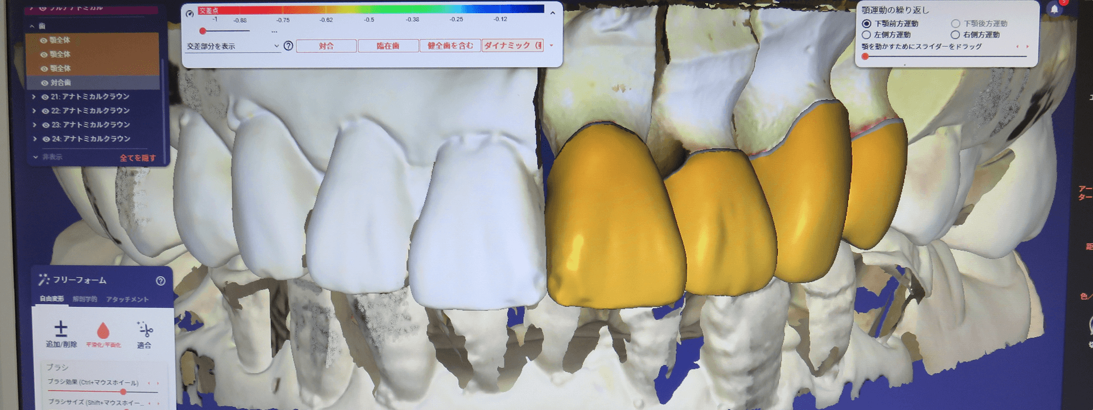The height and width of the screenshot is (410, 1093).
Task: Hide the 22: アナトミカルクラウン eye icon
Action: pyautogui.click(x=46, y=111)
